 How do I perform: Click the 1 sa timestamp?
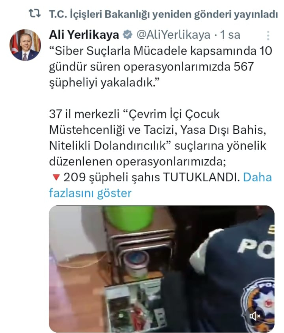[230, 35]
